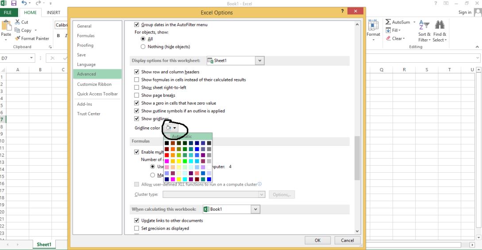Enable Show sheet right-to-left checkbox

(137, 87)
